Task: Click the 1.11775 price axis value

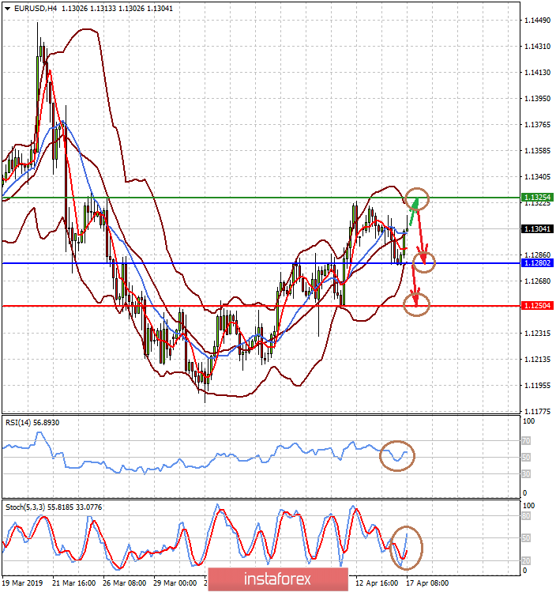Action: click(538, 411)
